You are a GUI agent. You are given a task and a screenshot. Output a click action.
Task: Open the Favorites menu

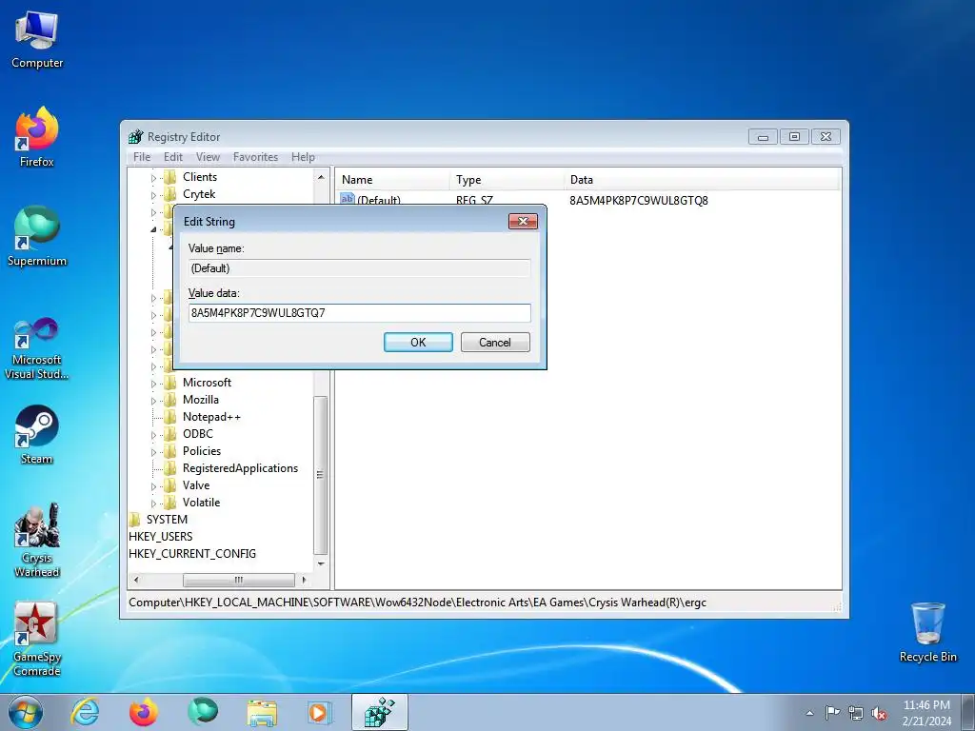pyautogui.click(x=255, y=157)
